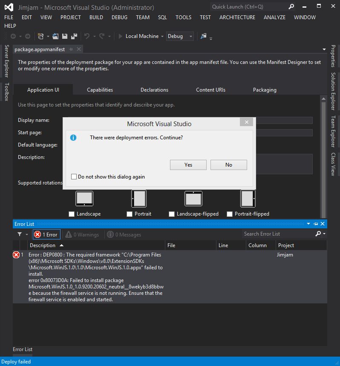Click the Quick Launch search magnifier icon
Image resolution: width=340 pixels, height=366 pixels.
click(291, 7)
